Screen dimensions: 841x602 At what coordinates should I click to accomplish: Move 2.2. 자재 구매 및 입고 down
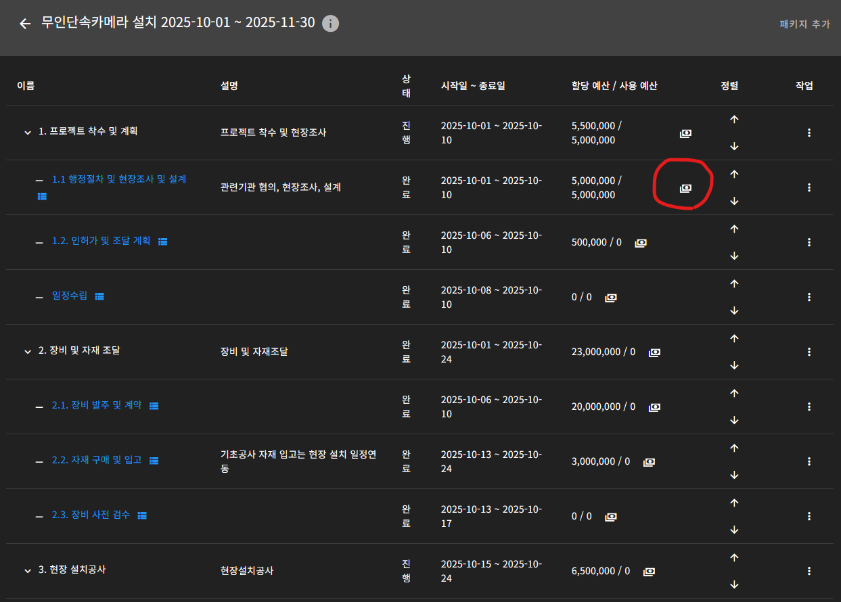734,475
